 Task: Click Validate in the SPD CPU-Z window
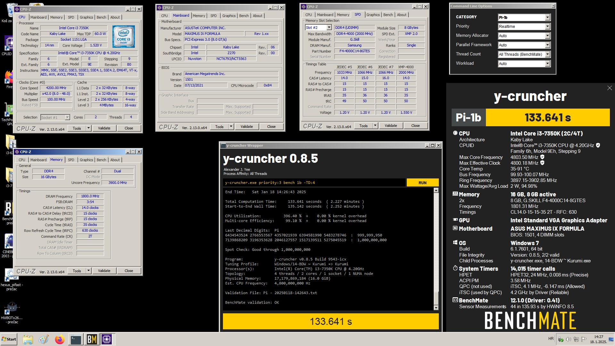point(391,126)
